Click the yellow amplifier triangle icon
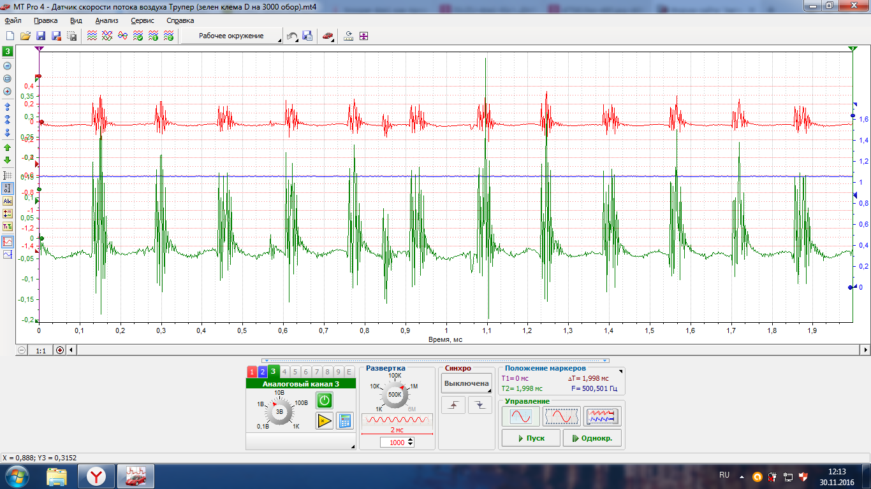This screenshot has height=489, width=871. click(x=325, y=420)
